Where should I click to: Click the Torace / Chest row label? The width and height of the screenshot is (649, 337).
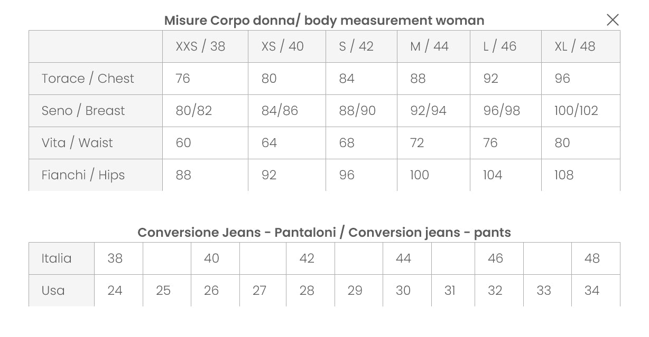pyautogui.click(x=88, y=79)
